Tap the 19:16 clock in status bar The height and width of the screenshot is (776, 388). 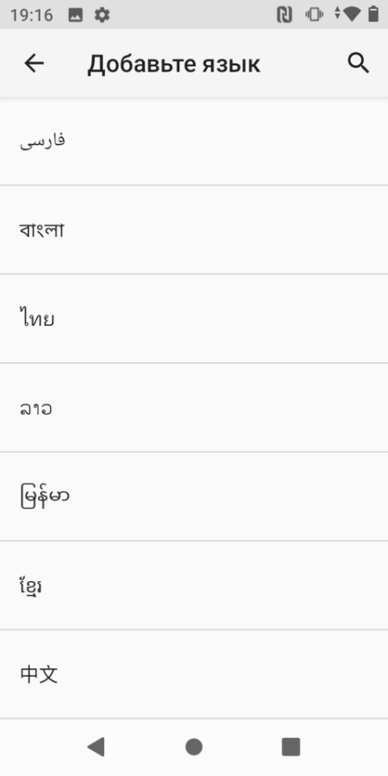pos(31,15)
